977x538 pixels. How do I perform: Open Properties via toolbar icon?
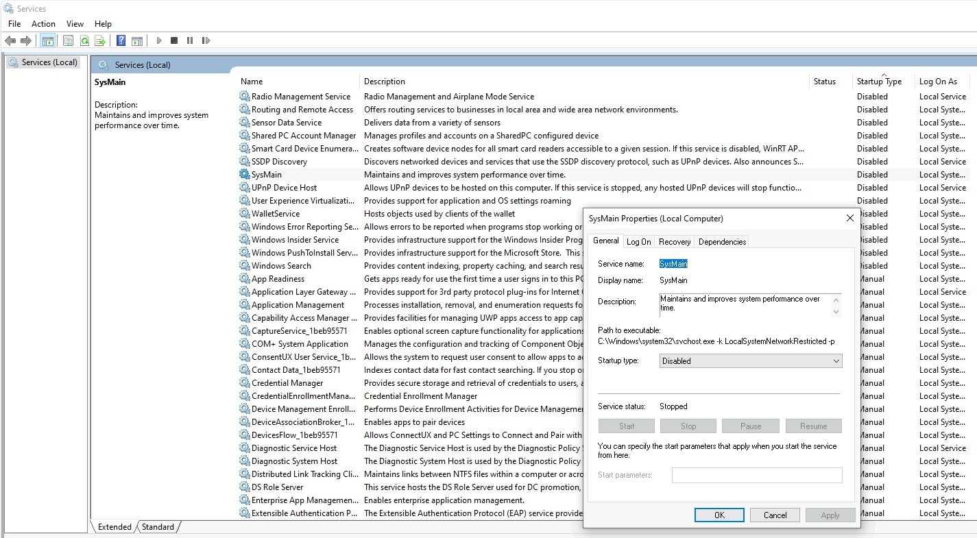[68, 41]
